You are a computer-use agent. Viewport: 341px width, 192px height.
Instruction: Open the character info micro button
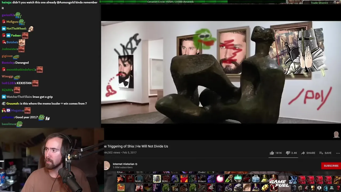tap(294, 188)
